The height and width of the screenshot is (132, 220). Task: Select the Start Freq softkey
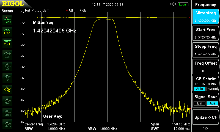[205, 33]
